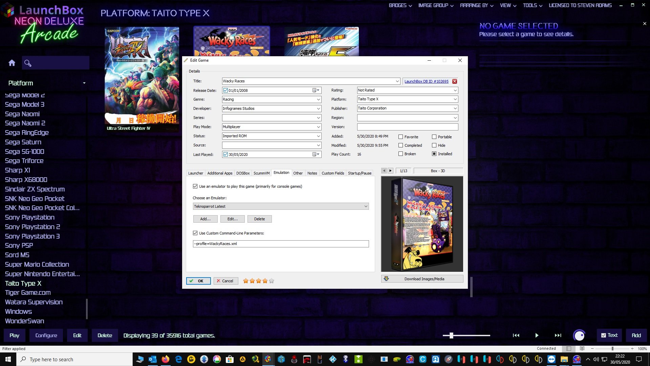
Task: Toggle the Installed checkbox
Action: pyautogui.click(x=434, y=154)
